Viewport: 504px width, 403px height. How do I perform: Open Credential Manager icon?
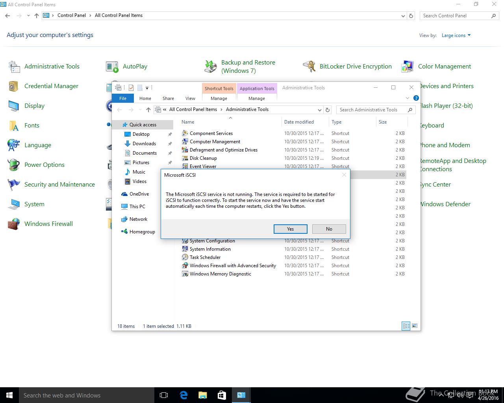14,86
